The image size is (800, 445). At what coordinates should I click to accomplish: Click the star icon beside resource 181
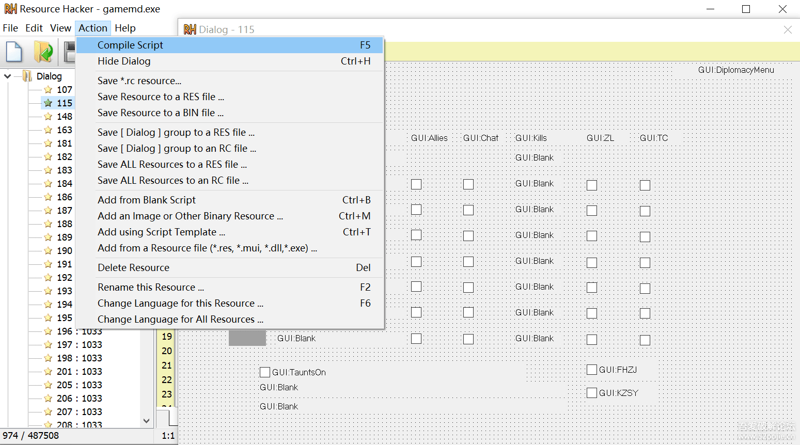48,144
